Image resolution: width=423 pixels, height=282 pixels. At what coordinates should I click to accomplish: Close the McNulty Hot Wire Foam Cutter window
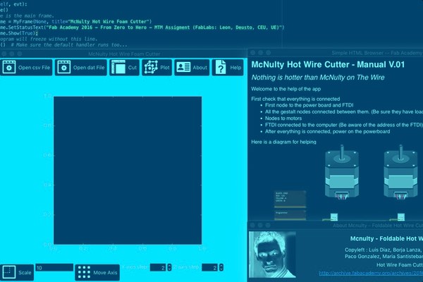(4, 54)
